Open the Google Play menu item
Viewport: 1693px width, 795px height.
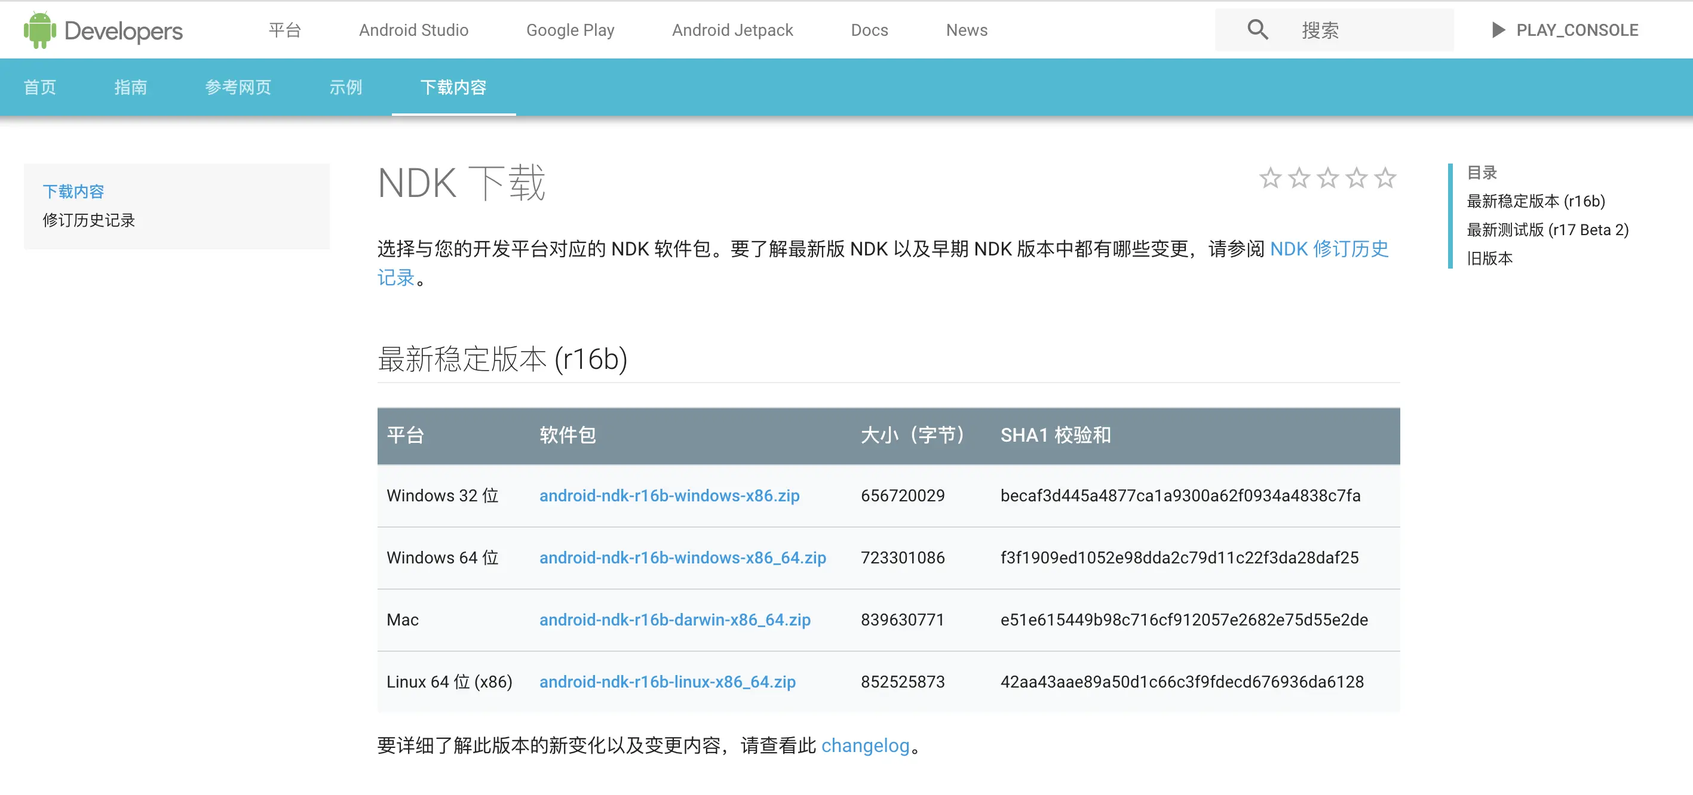[x=570, y=30]
